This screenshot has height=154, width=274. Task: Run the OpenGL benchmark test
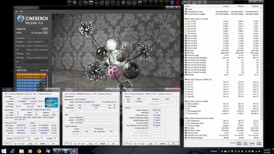45,29
